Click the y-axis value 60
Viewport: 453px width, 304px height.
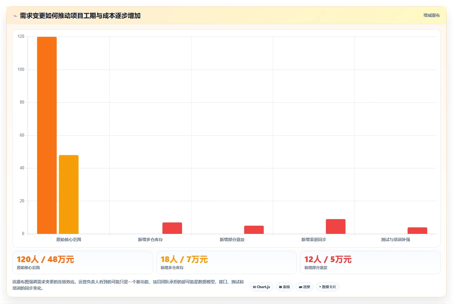point(22,135)
